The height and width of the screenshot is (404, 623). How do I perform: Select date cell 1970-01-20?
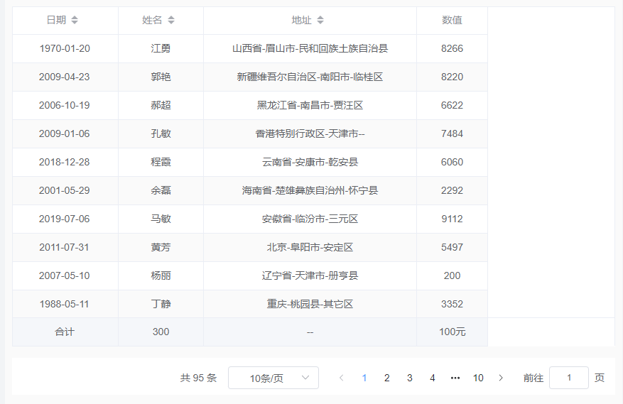[65, 48]
